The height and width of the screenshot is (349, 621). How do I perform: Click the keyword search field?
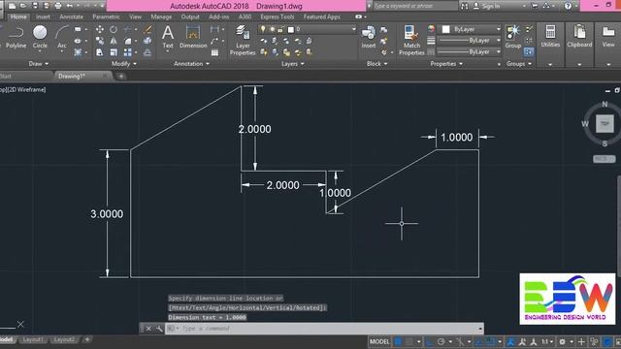(x=414, y=6)
